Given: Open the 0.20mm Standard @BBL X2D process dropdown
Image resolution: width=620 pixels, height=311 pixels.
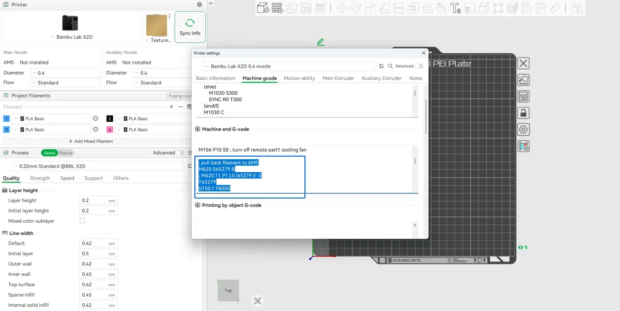Looking at the screenshot, I should [98, 166].
